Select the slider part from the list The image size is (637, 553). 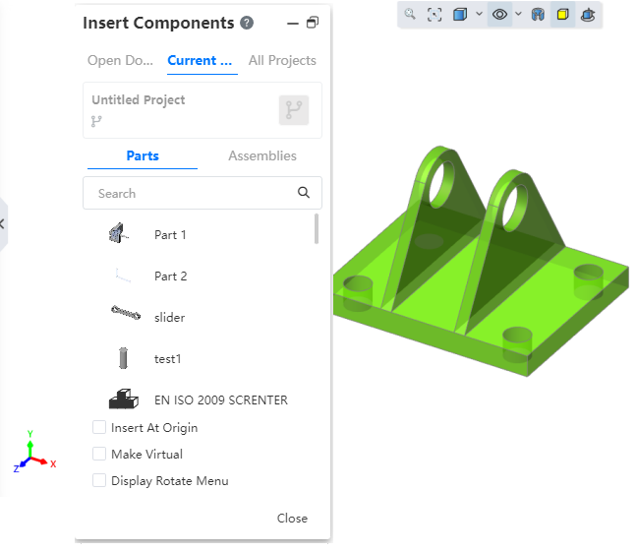[x=169, y=318]
